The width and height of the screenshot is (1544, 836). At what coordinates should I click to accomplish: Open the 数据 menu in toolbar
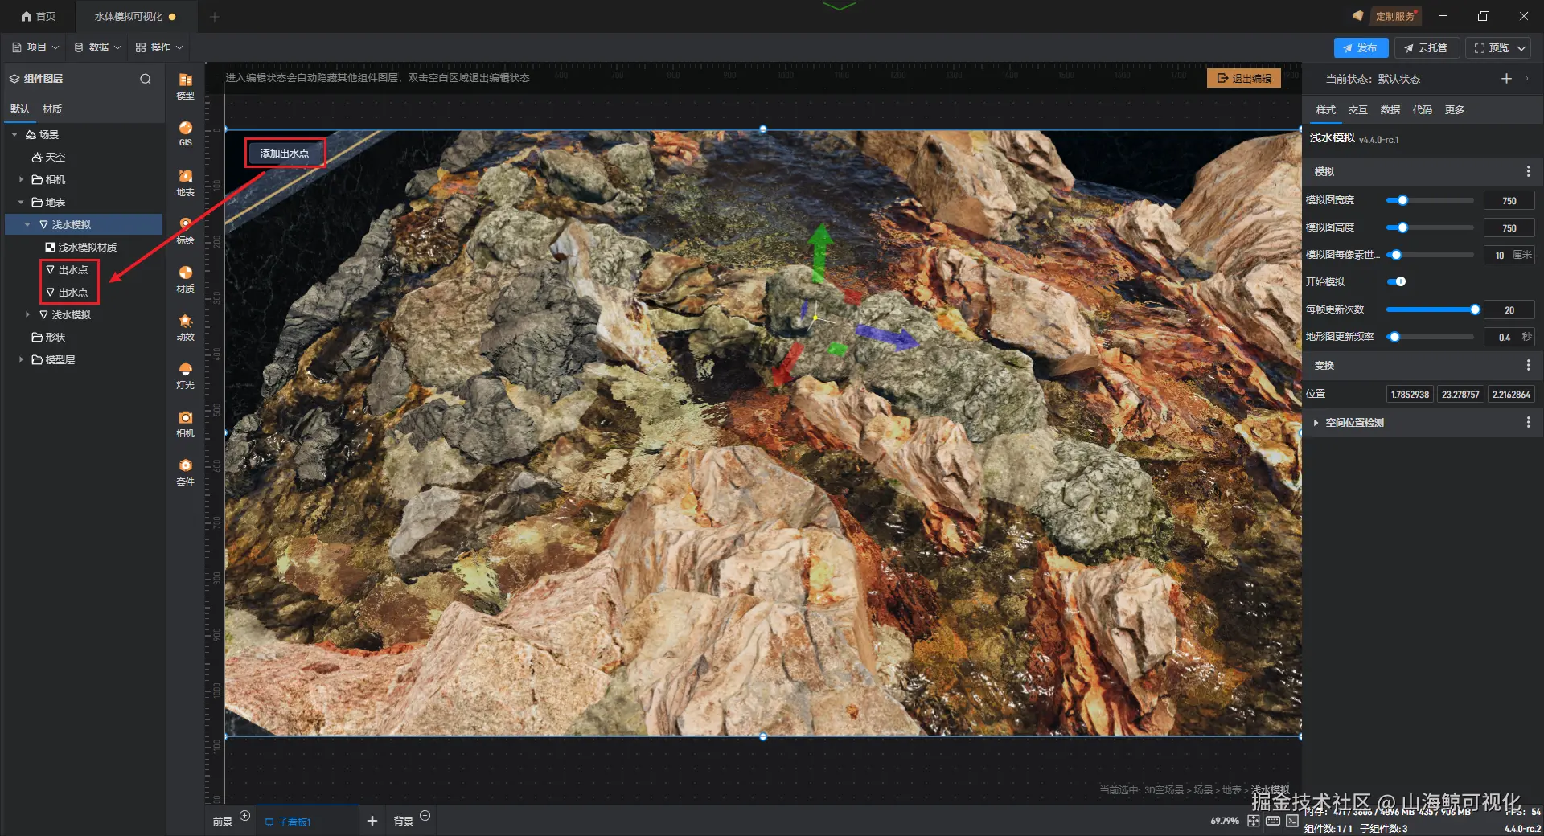(97, 47)
